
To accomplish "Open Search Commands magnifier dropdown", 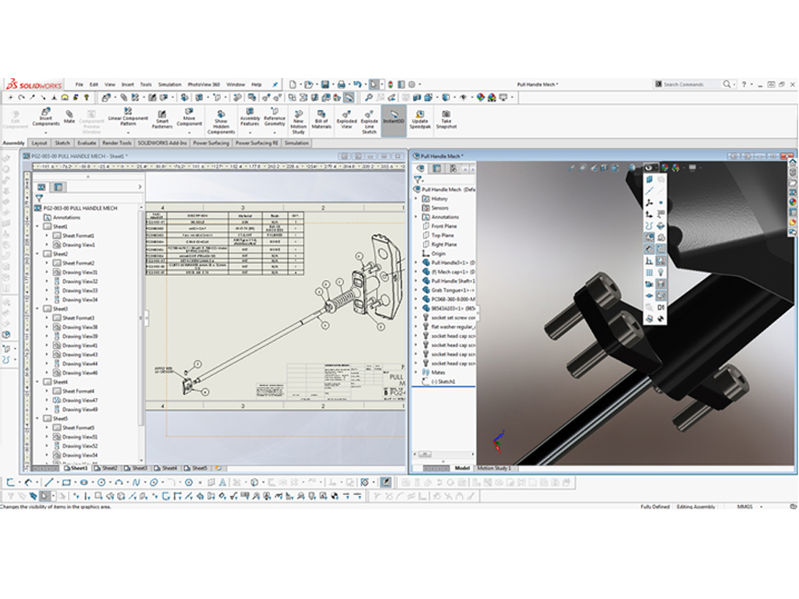I will [x=733, y=84].
